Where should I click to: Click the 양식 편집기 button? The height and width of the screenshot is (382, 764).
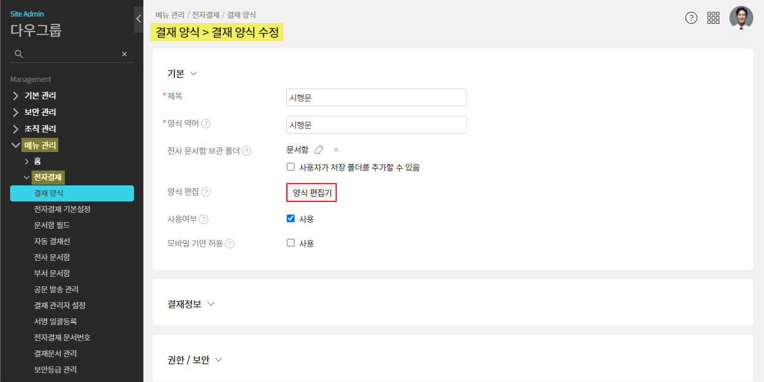point(312,192)
